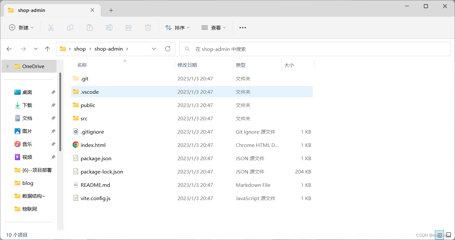Click the package.json file icon

point(76,158)
